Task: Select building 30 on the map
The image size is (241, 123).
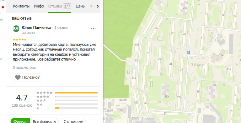Action: coord(157,28)
